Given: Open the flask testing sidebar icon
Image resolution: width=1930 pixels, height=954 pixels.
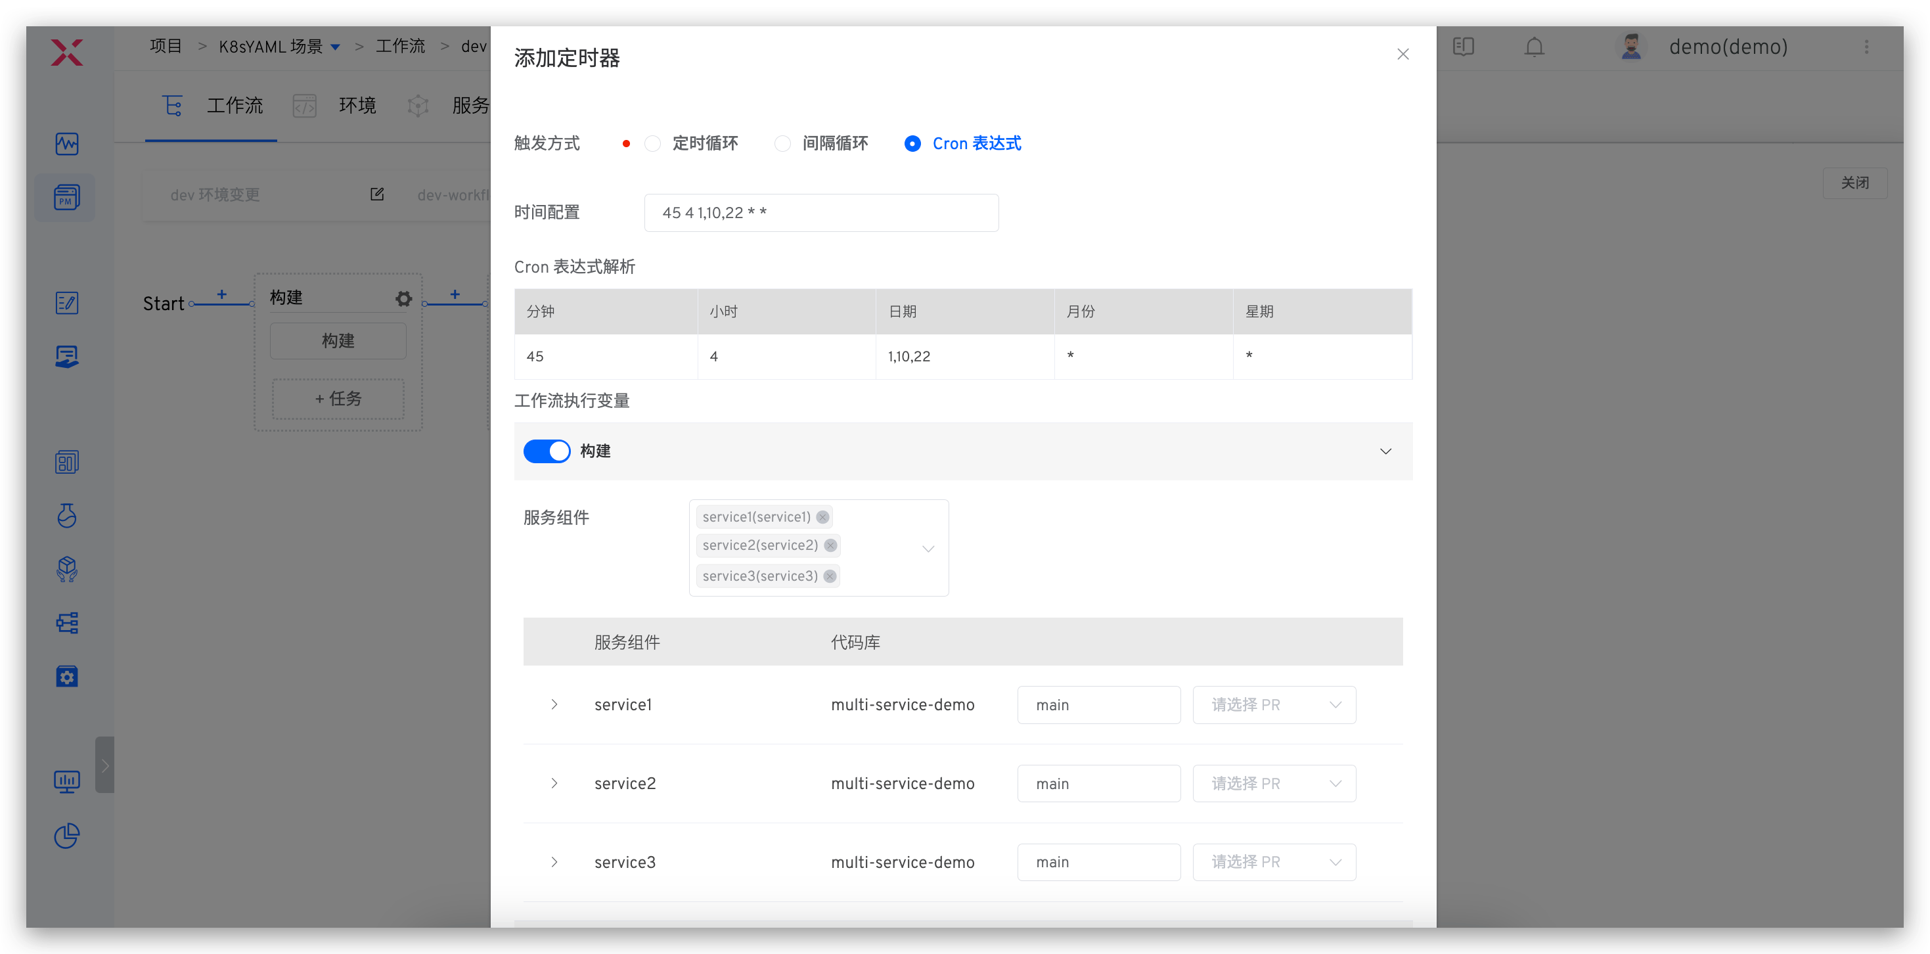Looking at the screenshot, I should [67, 516].
